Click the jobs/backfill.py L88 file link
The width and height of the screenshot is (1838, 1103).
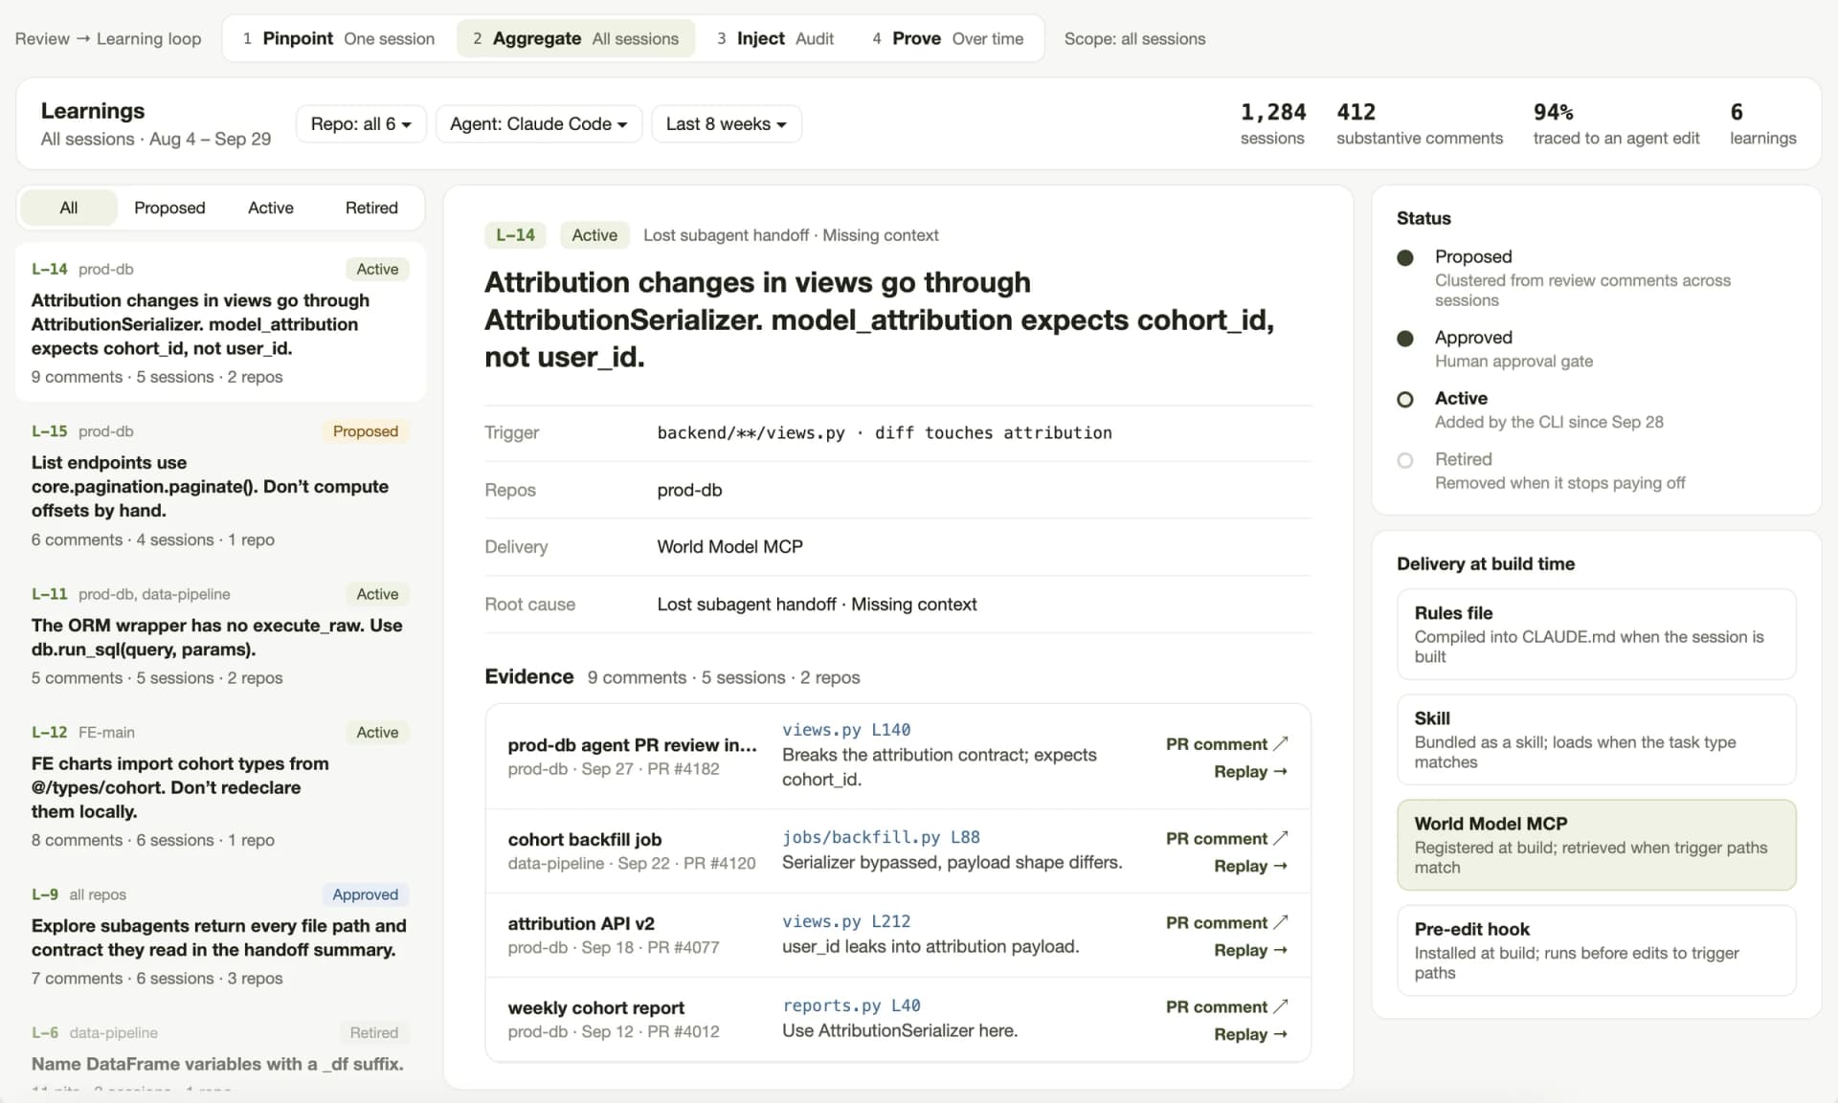881,837
